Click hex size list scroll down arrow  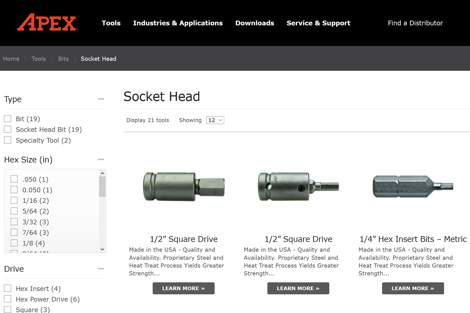102,249
